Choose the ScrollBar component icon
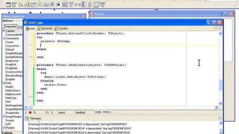This screenshot has height=134, width=239. [x=77, y=5]
